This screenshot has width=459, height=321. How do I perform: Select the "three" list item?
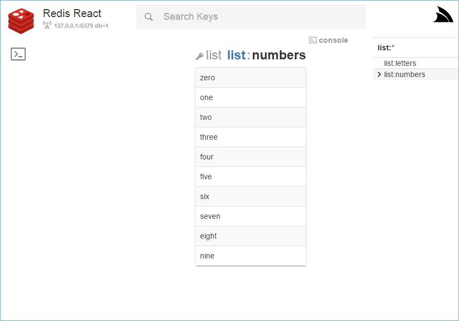(250, 137)
